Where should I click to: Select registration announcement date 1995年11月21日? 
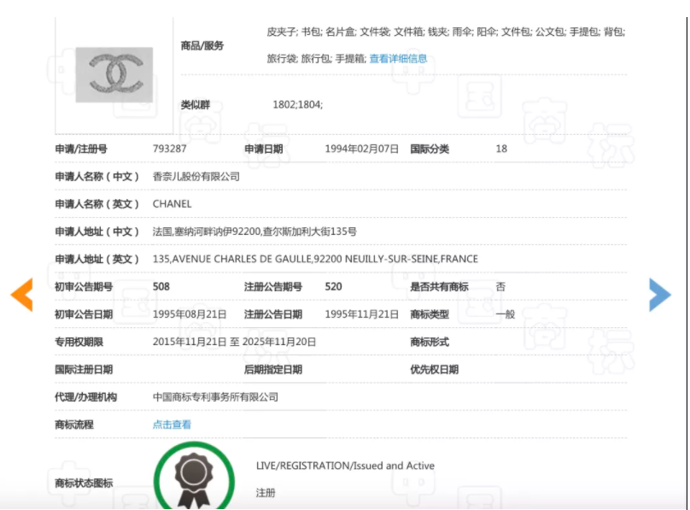coord(362,314)
